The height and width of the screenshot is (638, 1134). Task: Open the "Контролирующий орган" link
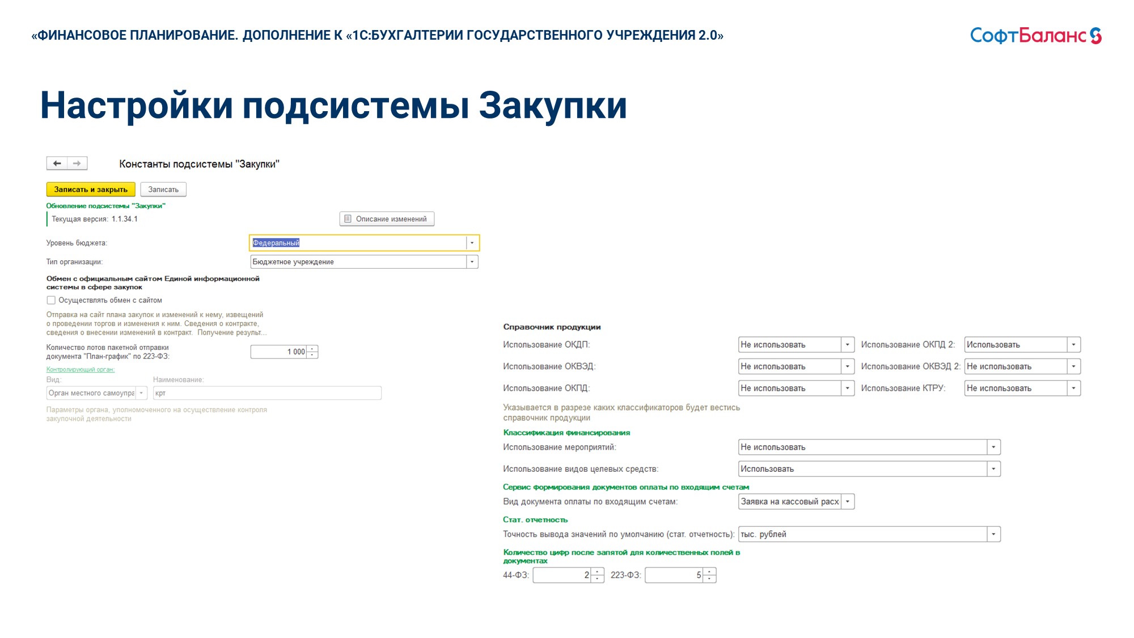pyautogui.click(x=81, y=370)
